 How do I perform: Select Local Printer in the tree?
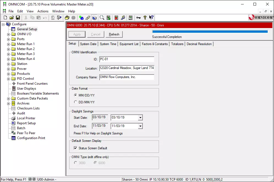(26, 118)
